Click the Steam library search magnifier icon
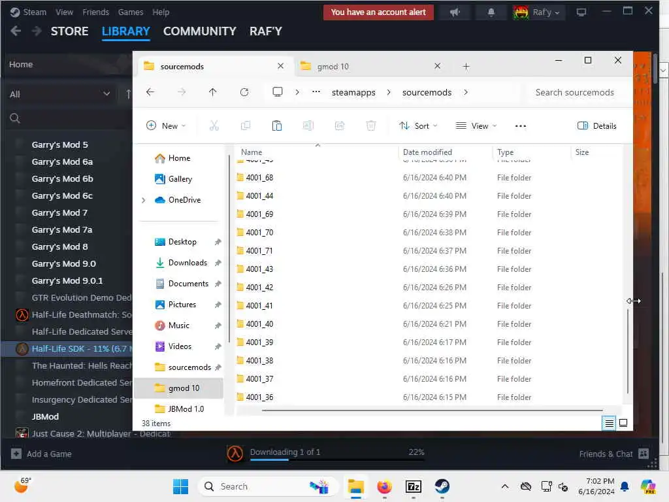This screenshot has width=669, height=502. (15, 118)
